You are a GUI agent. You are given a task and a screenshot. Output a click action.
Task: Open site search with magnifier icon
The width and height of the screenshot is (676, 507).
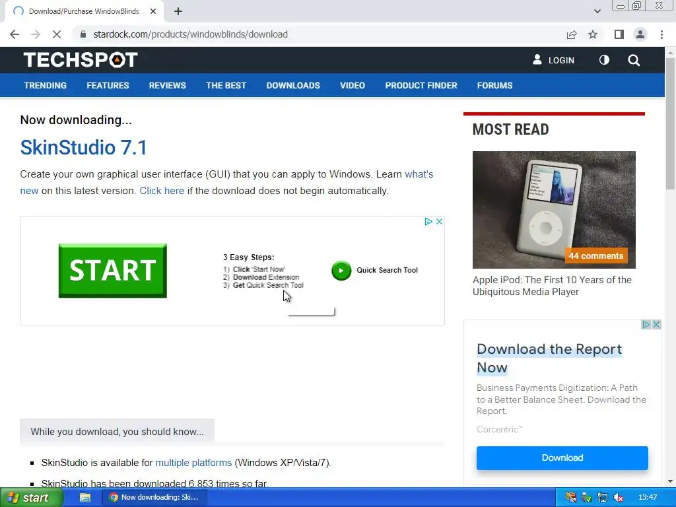pos(634,60)
